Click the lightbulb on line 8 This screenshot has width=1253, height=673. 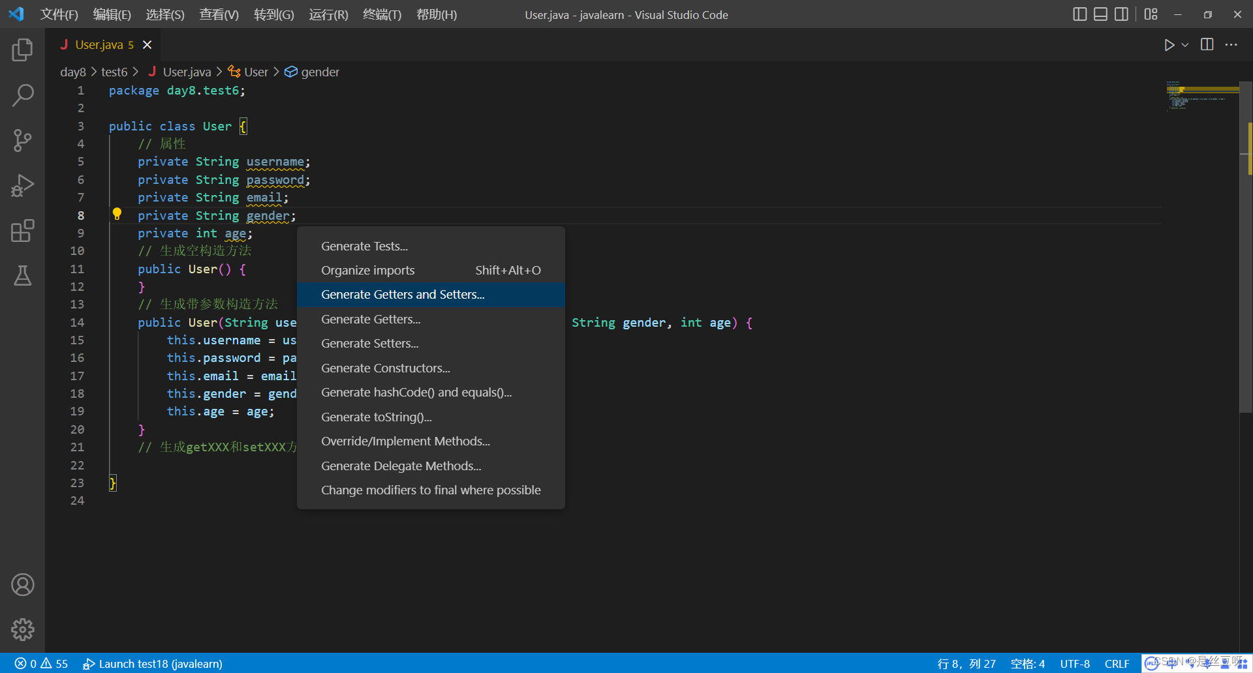pos(117,213)
